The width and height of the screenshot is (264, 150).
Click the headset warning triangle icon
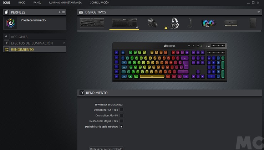click(166, 28)
